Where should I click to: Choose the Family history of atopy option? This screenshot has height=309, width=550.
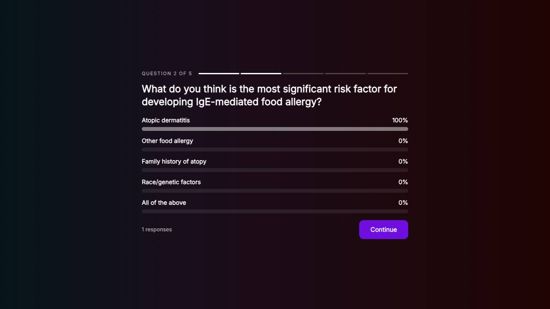pyautogui.click(x=174, y=161)
